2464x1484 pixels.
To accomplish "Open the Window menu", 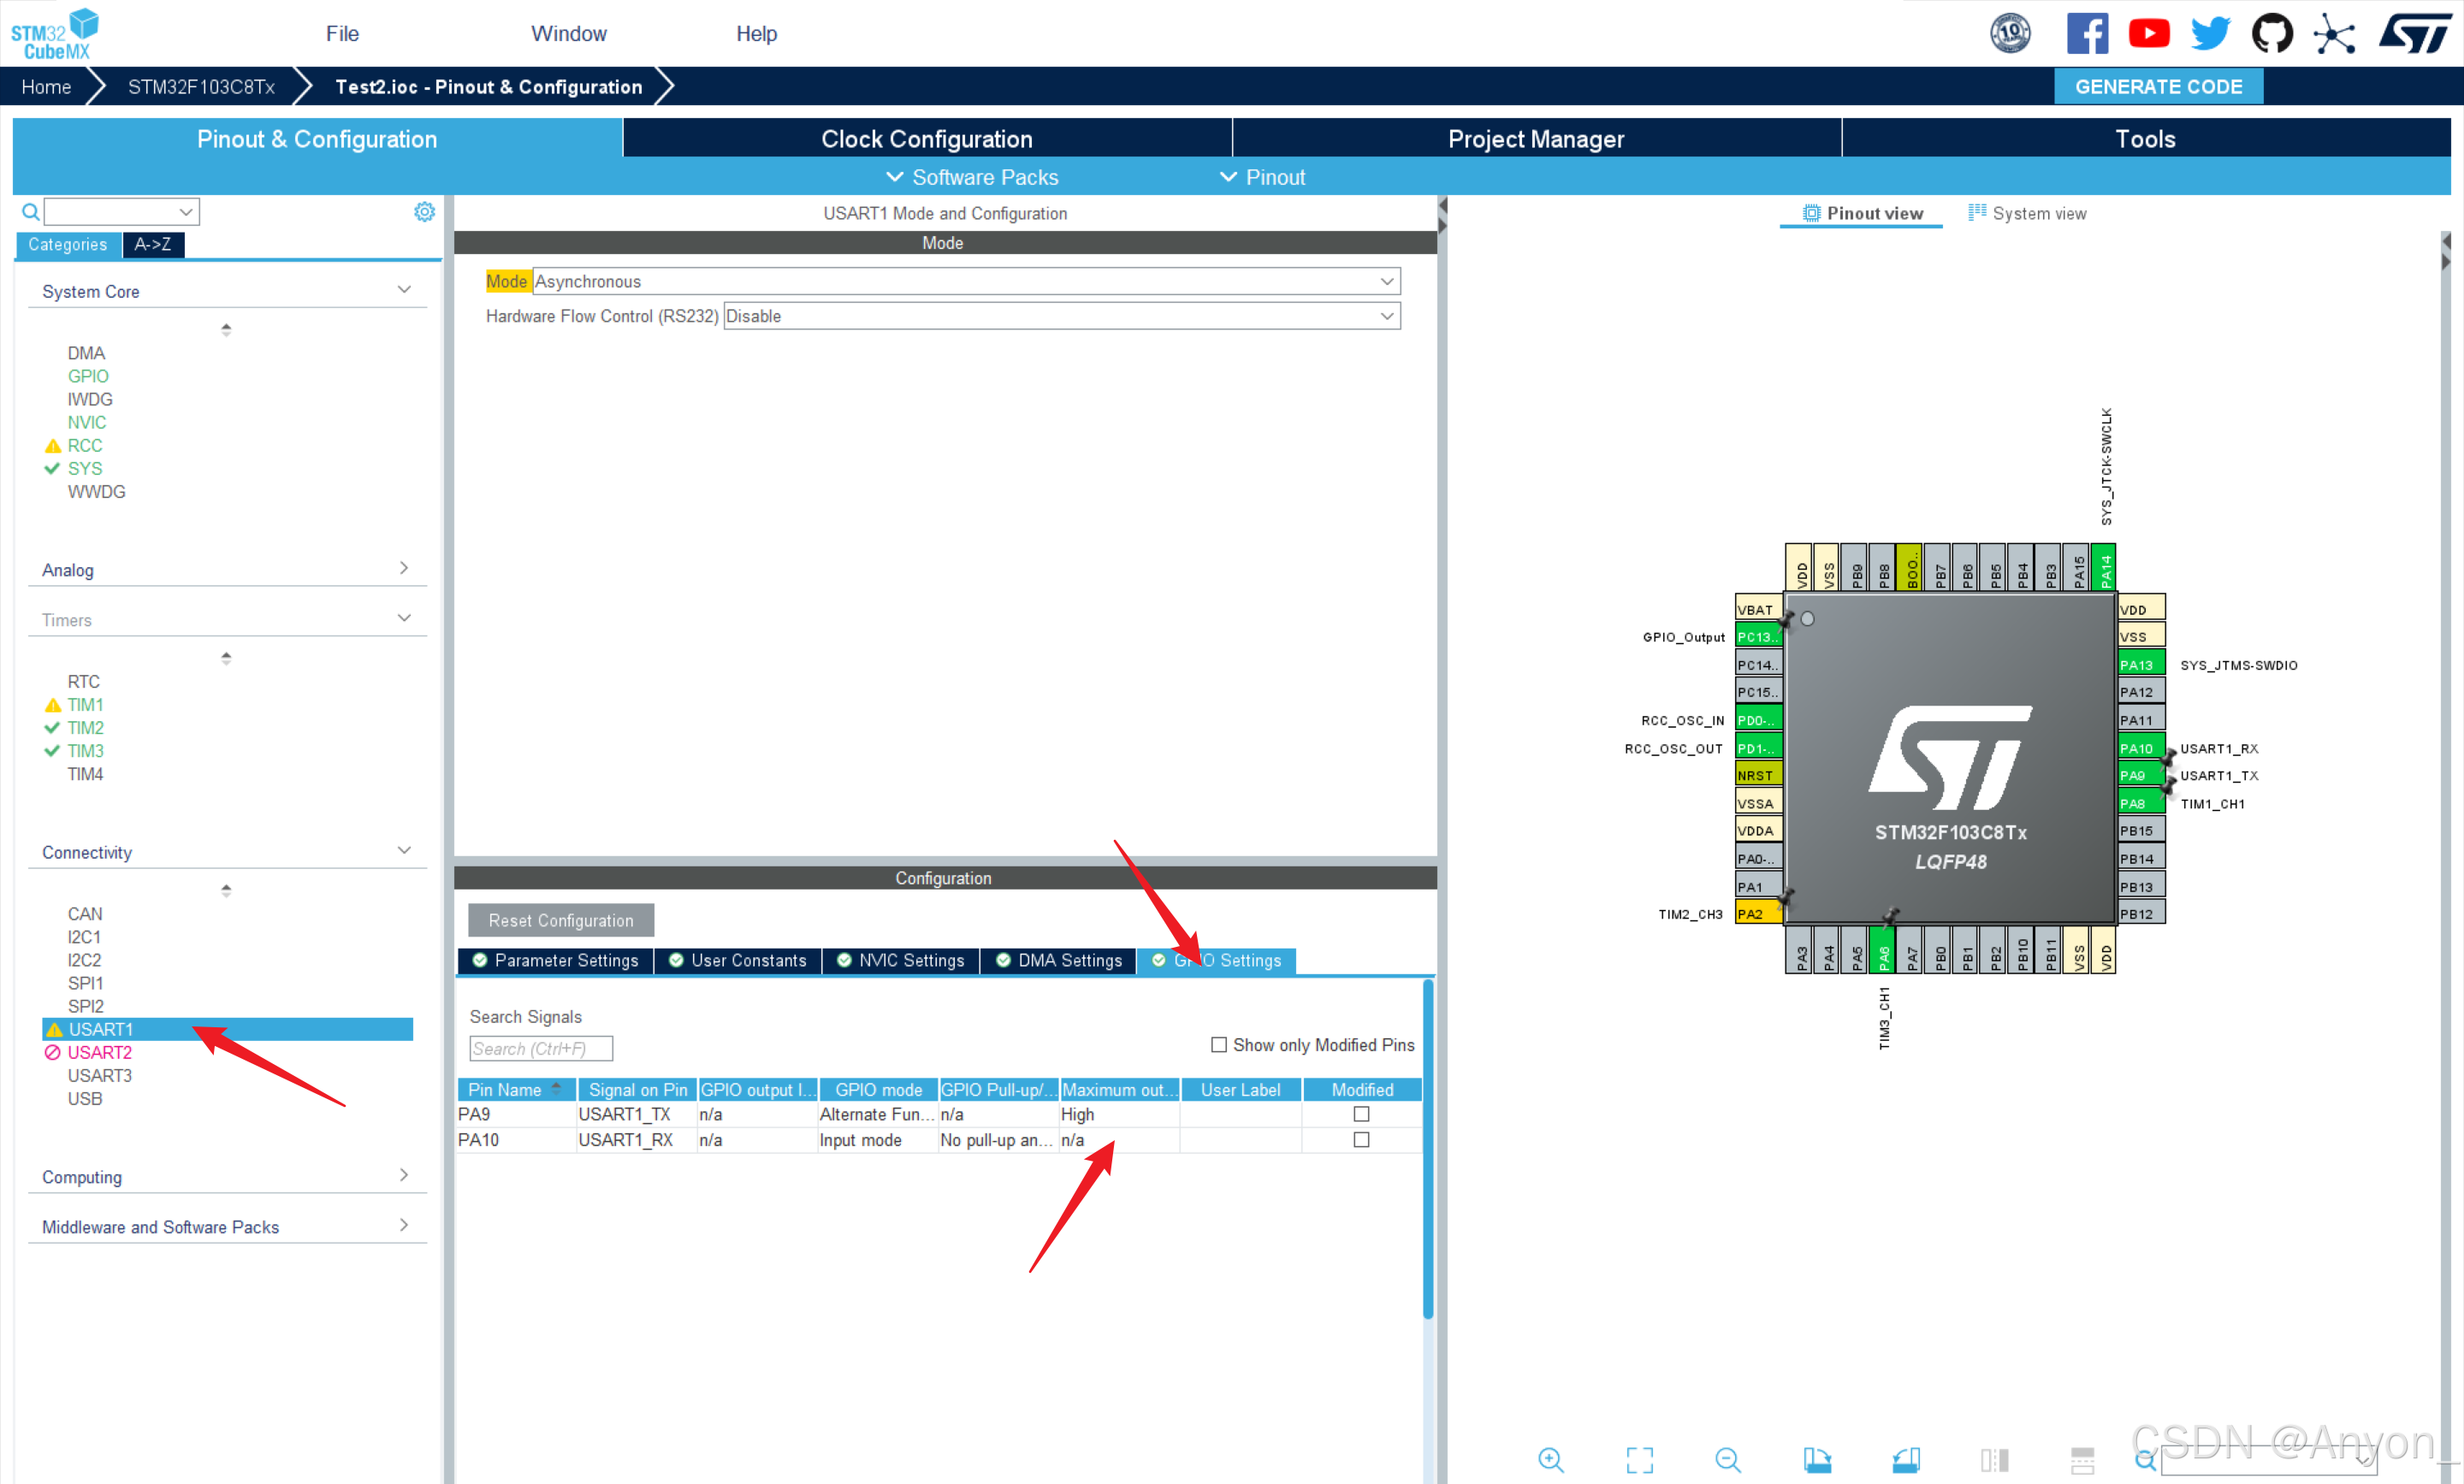I will (568, 33).
